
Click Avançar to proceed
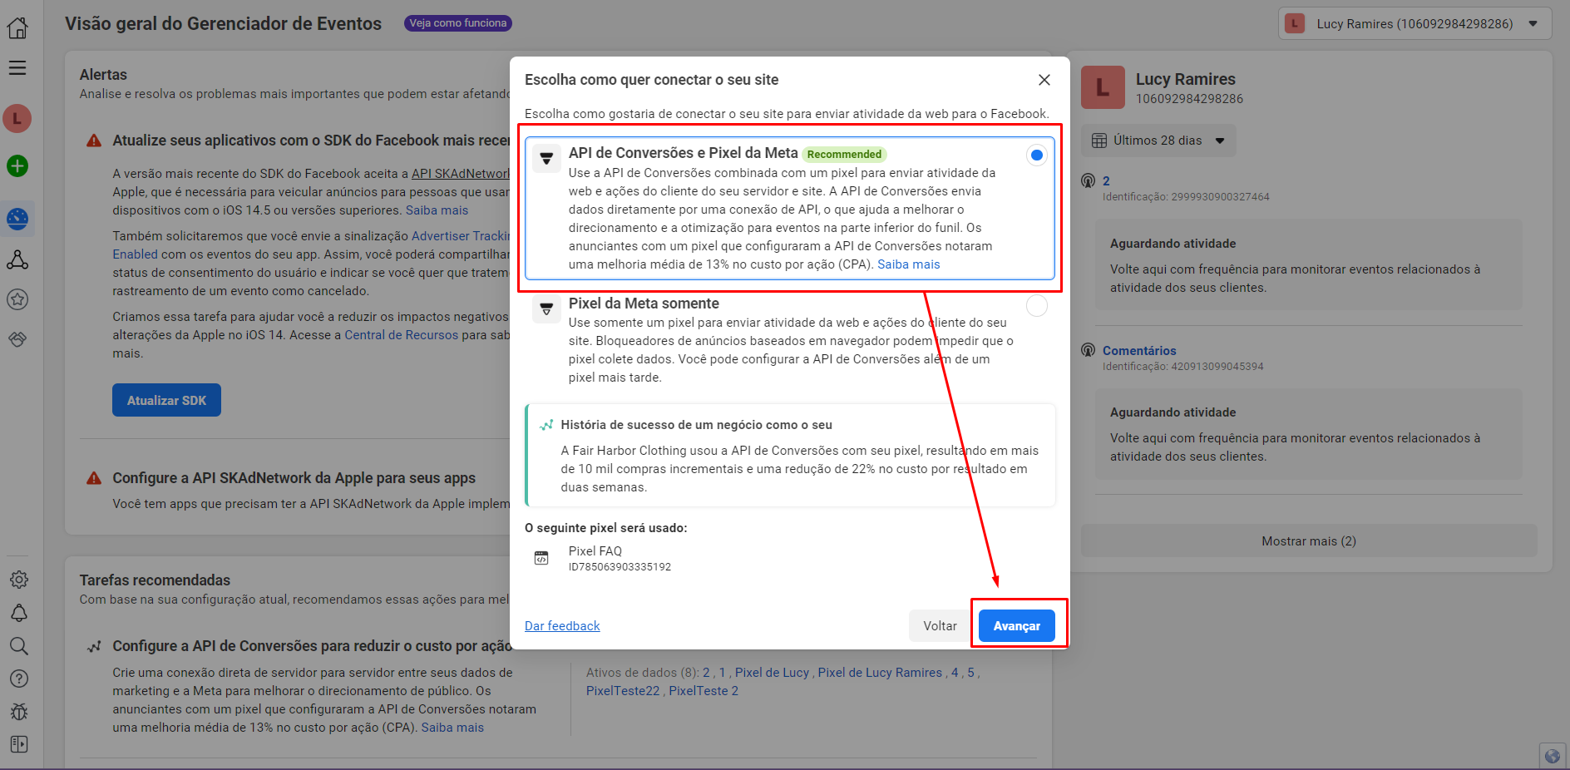coord(1017,626)
